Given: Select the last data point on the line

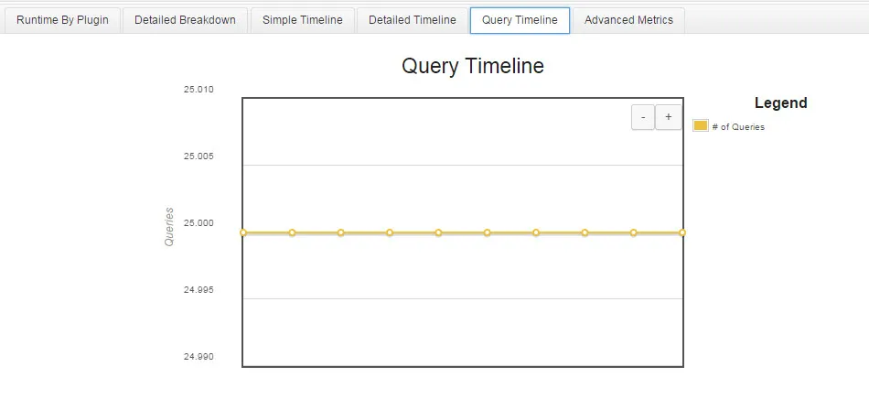Looking at the screenshot, I should [682, 232].
